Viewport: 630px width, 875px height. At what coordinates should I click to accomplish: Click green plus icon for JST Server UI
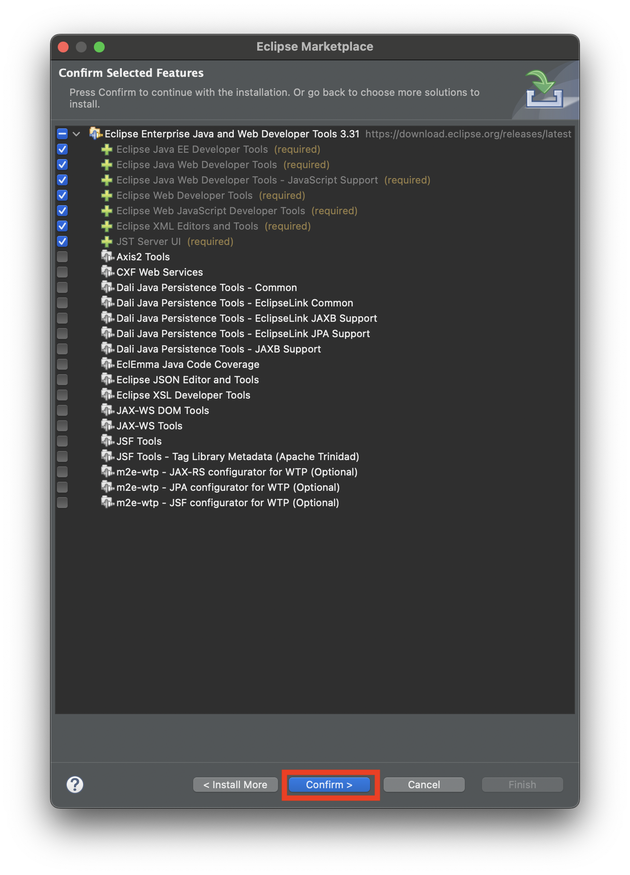click(107, 241)
